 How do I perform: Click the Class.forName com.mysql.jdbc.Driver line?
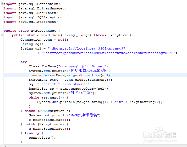click(69, 66)
